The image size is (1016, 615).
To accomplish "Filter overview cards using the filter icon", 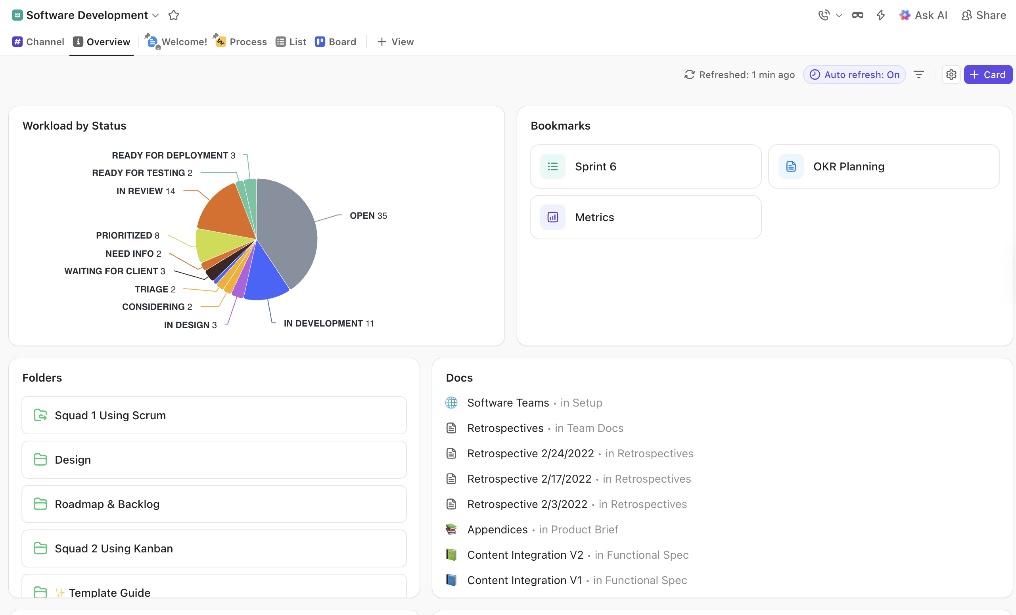I will click(x=919, y=74).
